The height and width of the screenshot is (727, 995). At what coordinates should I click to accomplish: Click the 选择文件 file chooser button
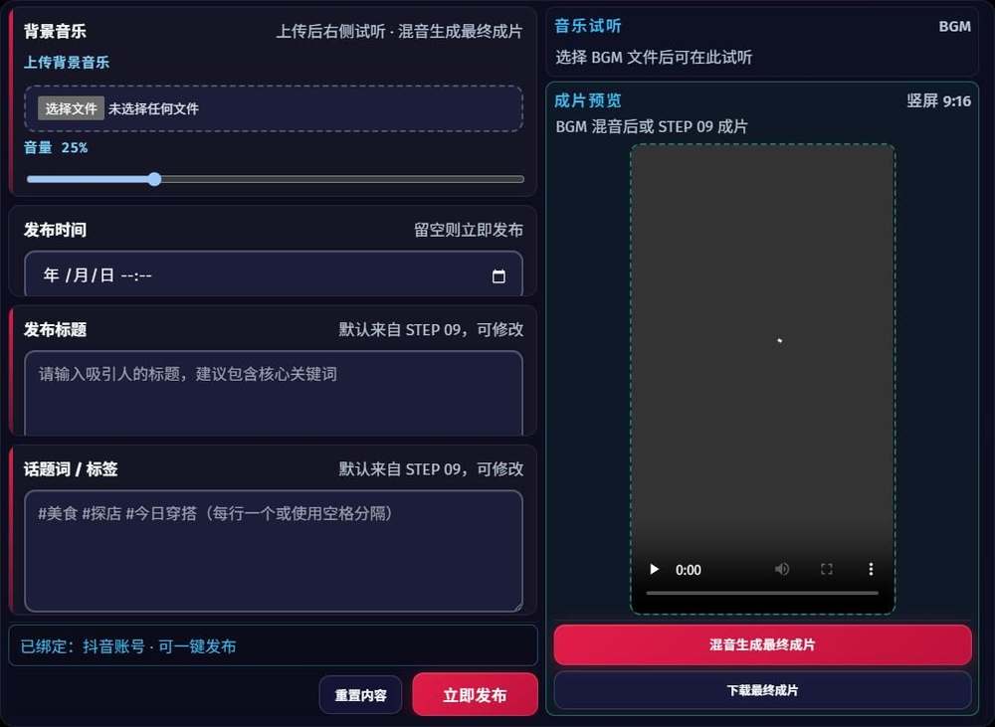pos(71,108)
